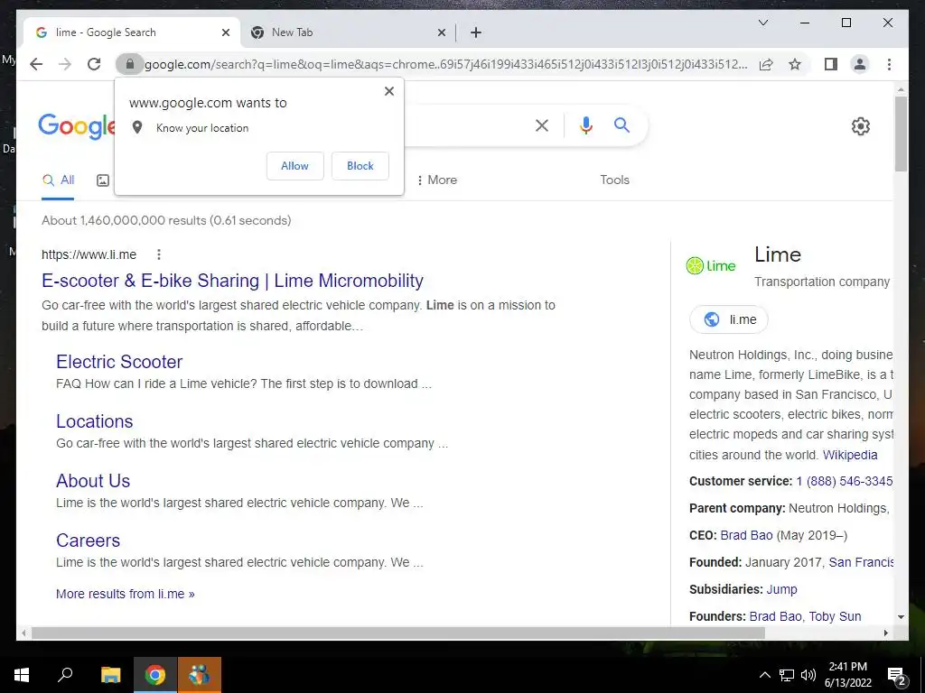Go back to the previous page
925x693 pixels.
click(36, 64)
